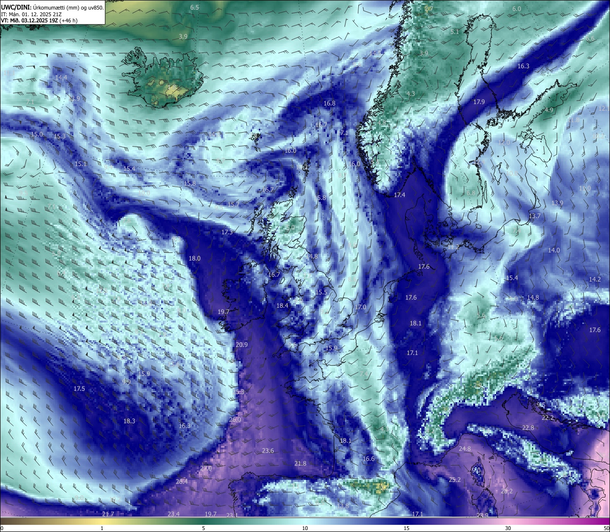Select the 6.5 value label
Screen dimensions: 610x532
[194, 8]
